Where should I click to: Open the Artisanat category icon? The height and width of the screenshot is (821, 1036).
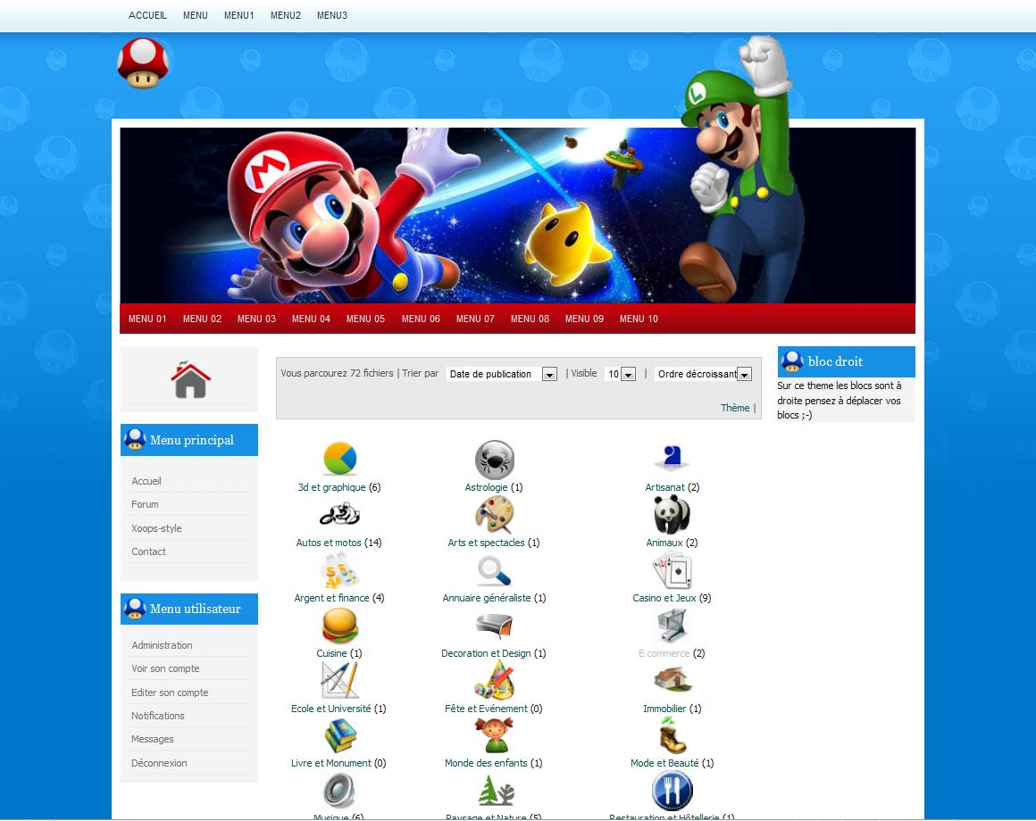pyautogui.click(x=672, y=458)
